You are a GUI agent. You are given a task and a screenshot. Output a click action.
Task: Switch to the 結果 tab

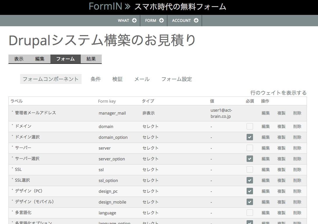(91, 59)
